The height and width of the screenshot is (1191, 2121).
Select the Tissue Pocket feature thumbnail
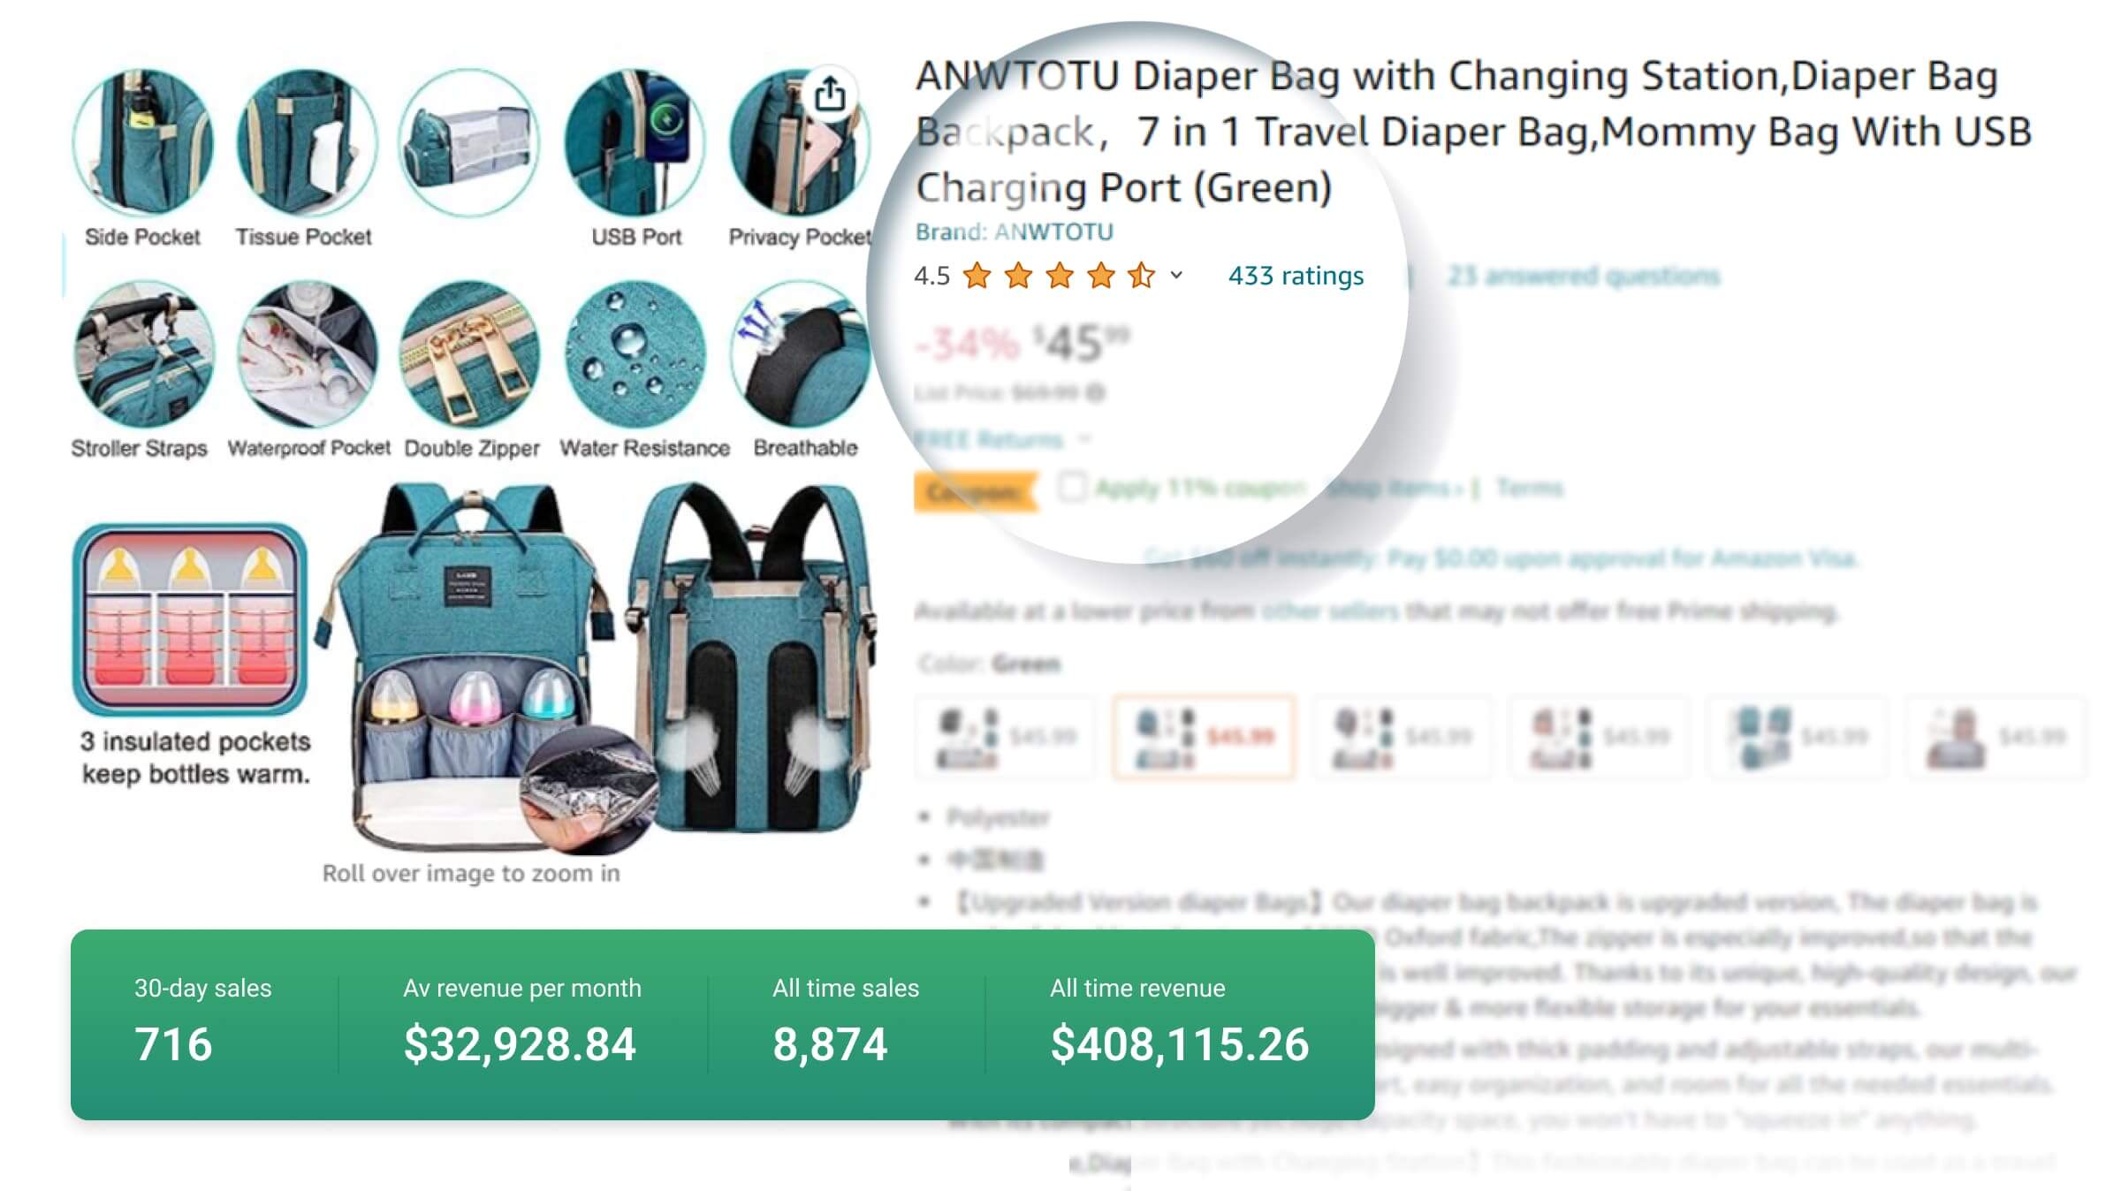(307, 143)
